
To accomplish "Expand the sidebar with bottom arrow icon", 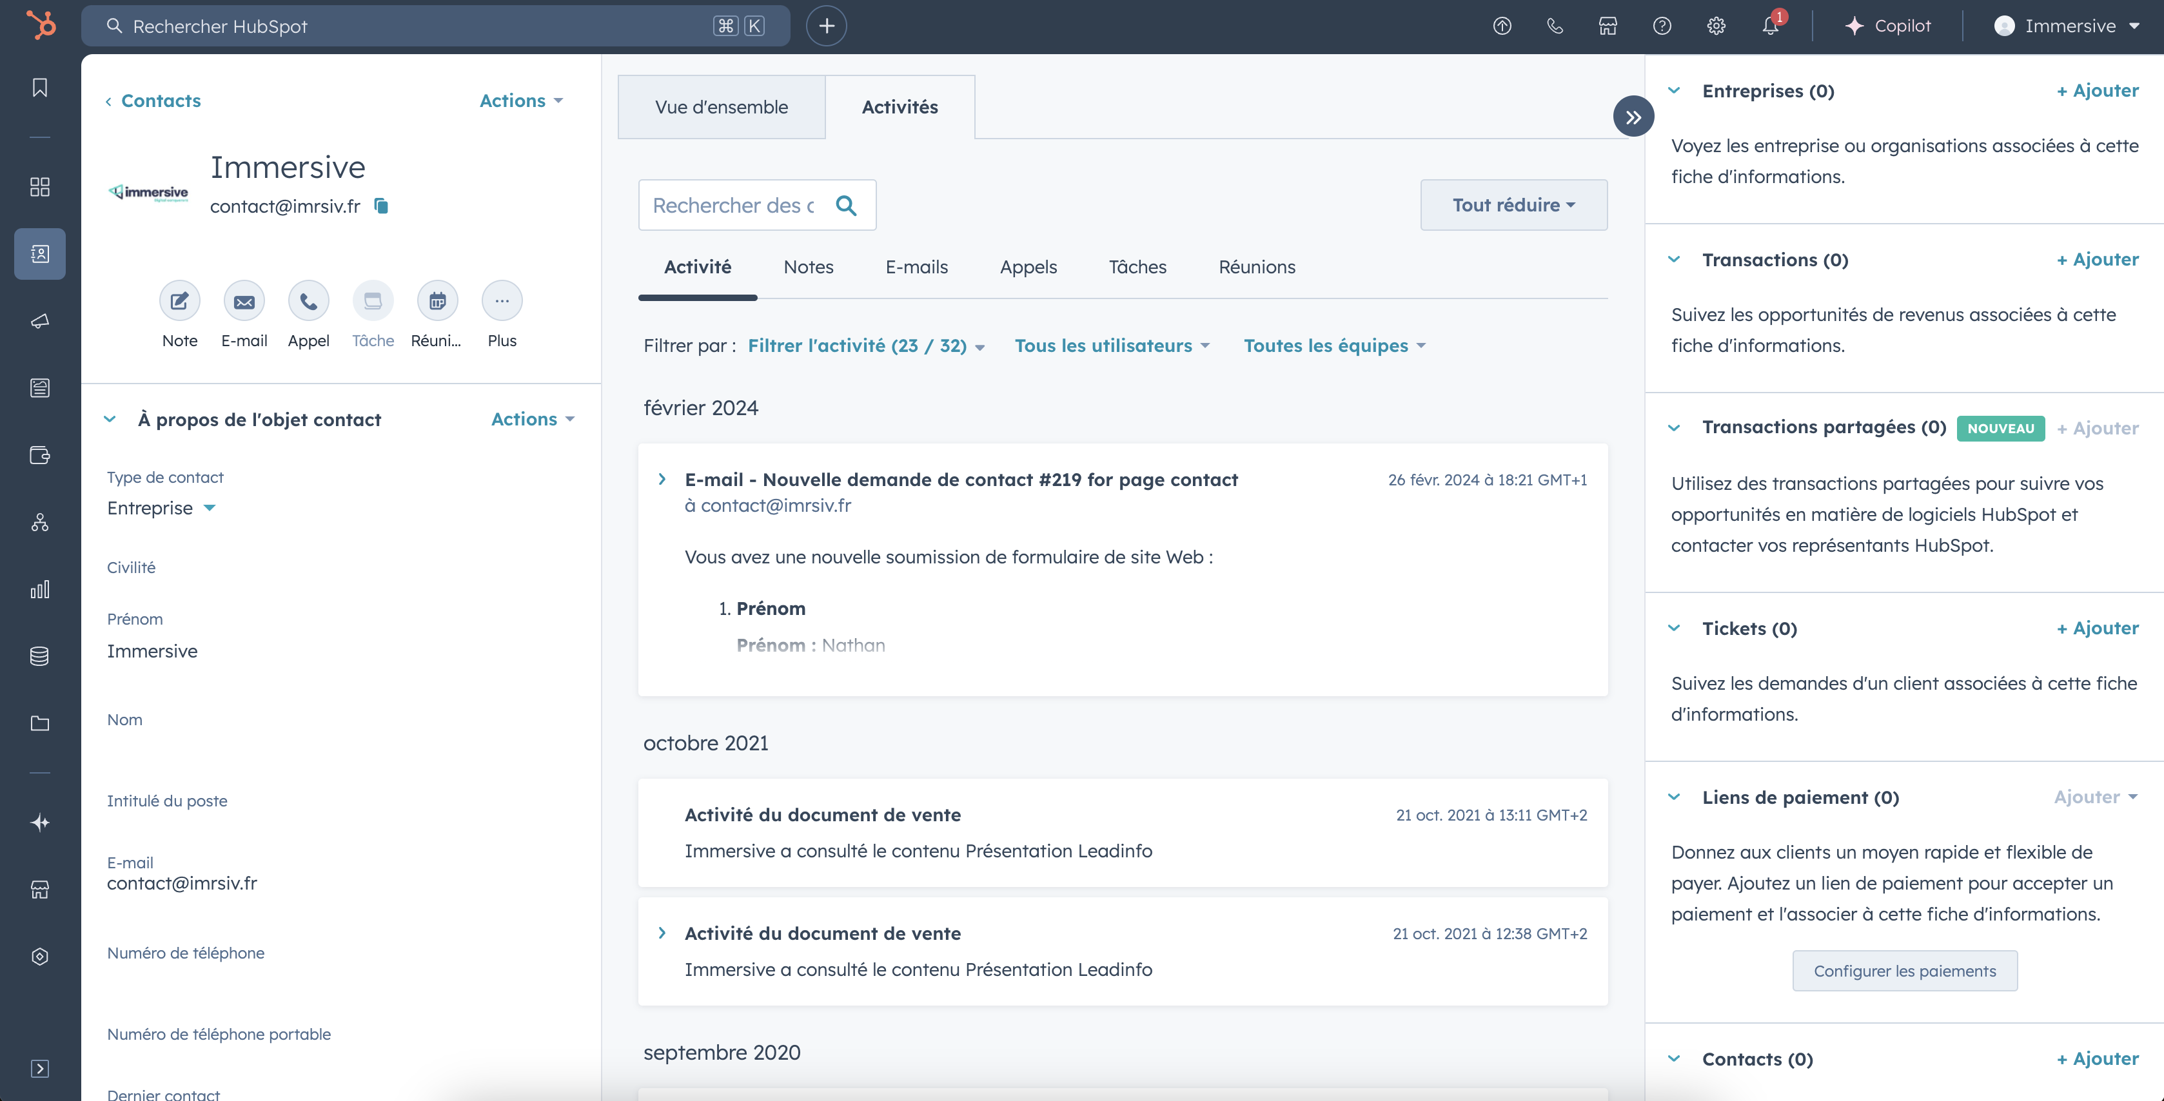I will [39, 1068].
